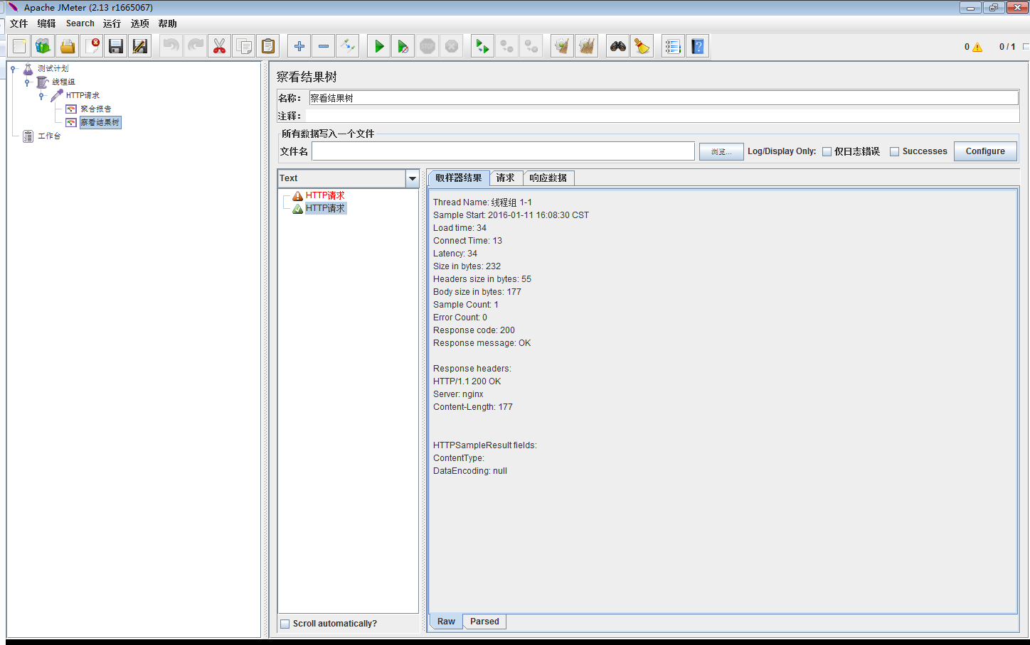Viewport: 1030px width, 645px height.
Task: Click the Cut scissors icon
Action: click(x=220, y=46)
